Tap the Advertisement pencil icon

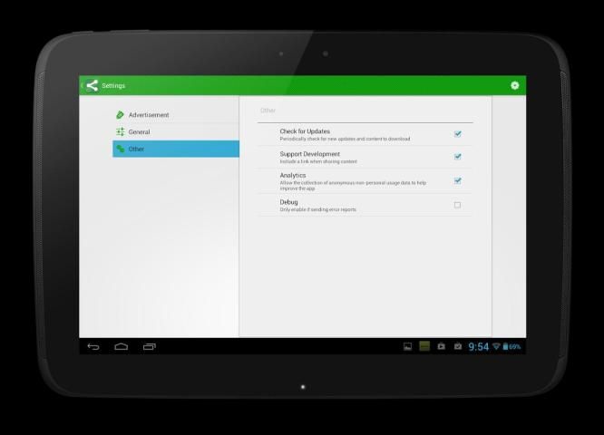coord(120,115)
